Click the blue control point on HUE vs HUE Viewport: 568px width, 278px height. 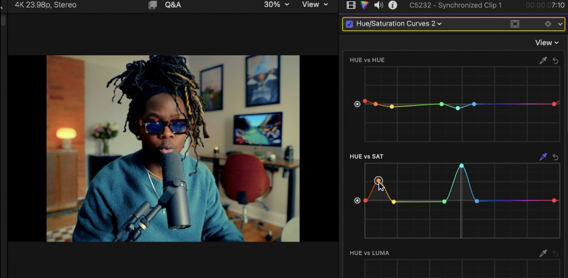(474, 104)
